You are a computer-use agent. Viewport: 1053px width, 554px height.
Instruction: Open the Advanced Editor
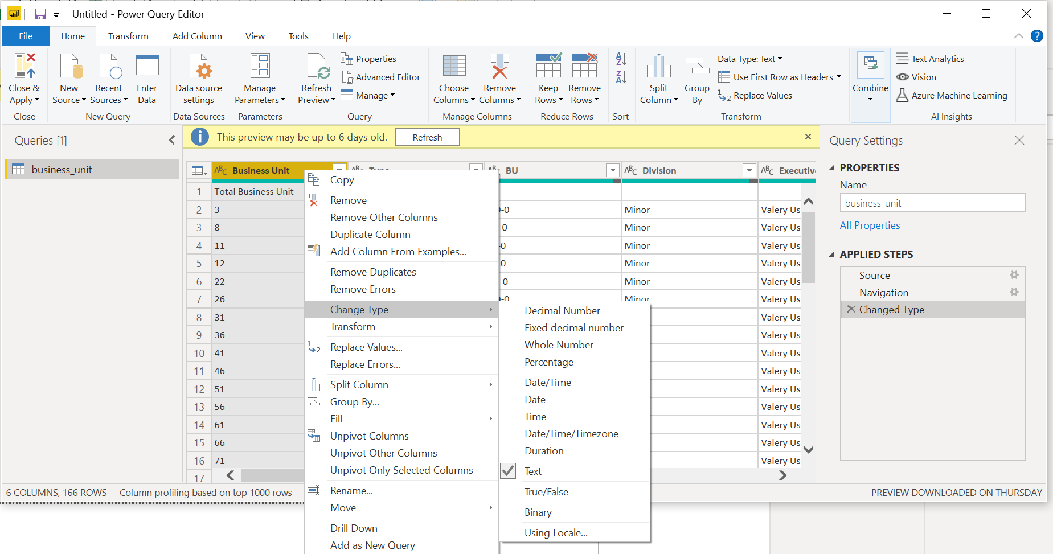(381, 77)
